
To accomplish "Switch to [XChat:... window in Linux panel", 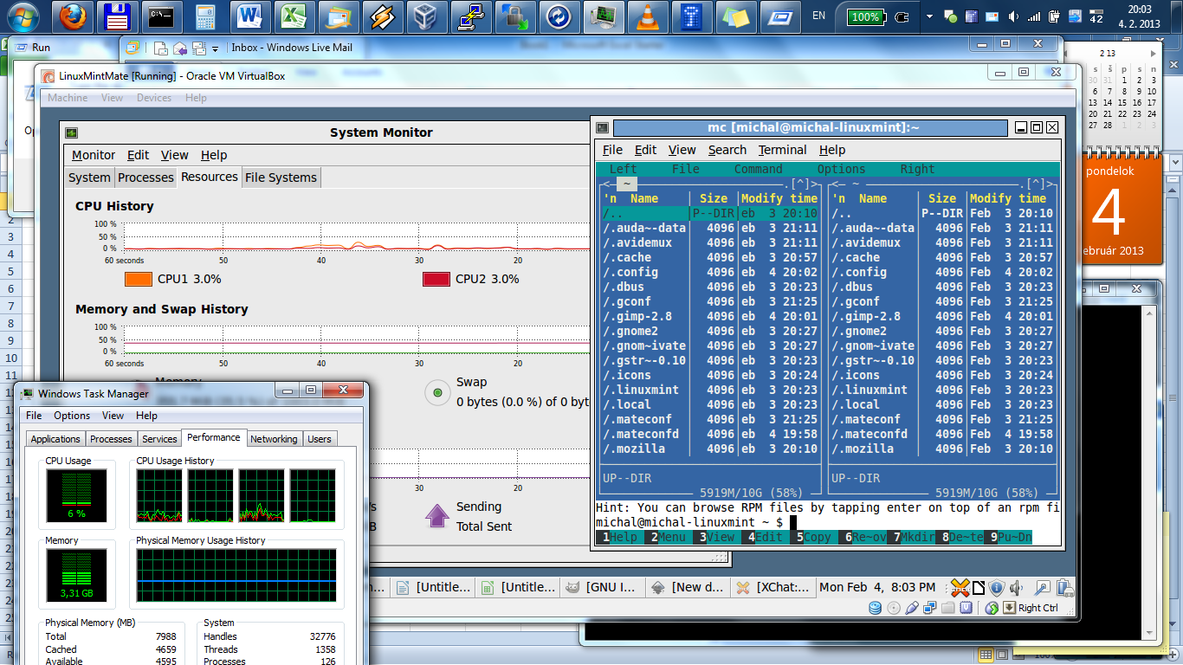I will [x=772, y=587].
